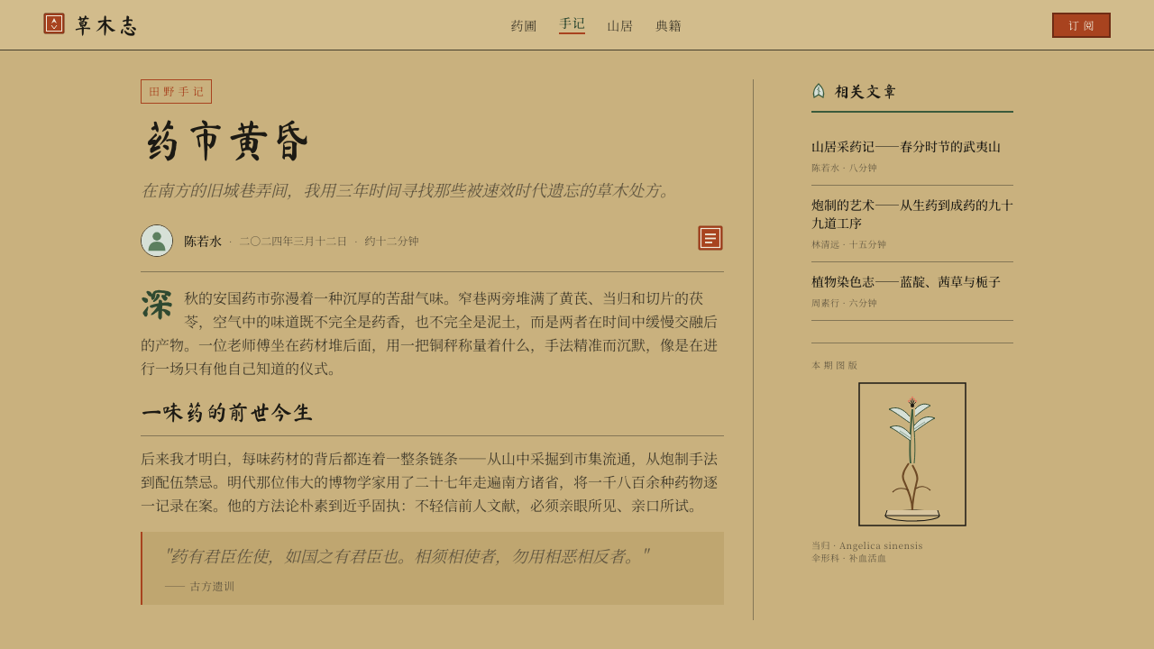Click the publish date 二〇二四年三月十二日
This screenshot has height=649, width=1154.
coord(293,242)
